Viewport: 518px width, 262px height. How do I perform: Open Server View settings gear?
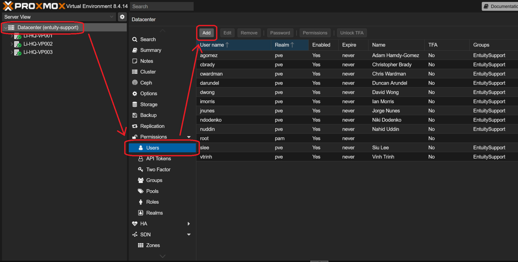(x=122, y=17)
